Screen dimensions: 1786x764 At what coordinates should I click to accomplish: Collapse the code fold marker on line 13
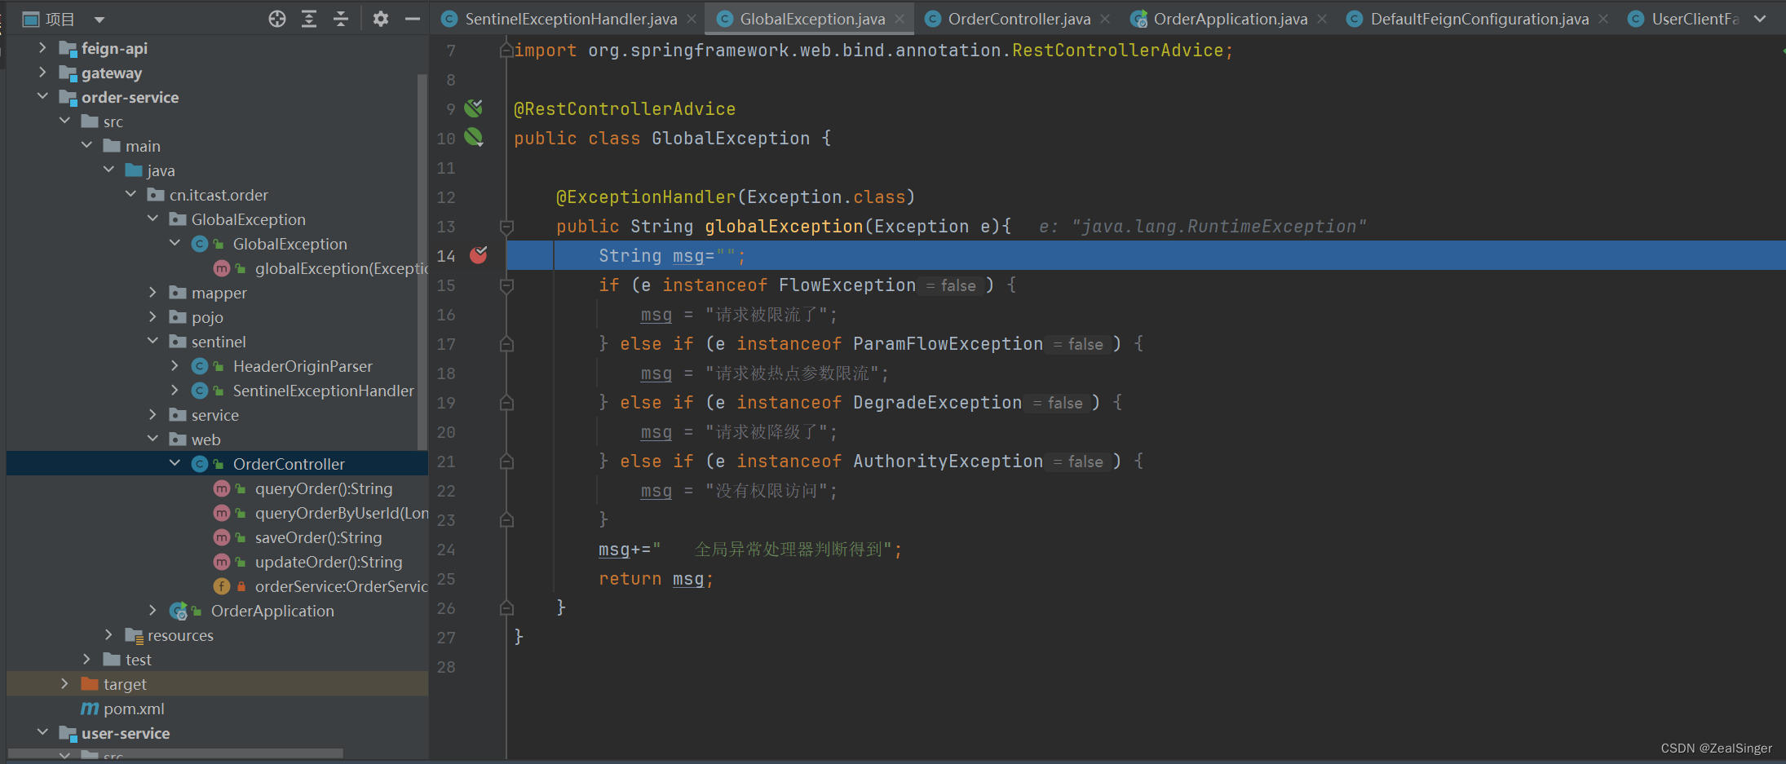click(506, 227)
